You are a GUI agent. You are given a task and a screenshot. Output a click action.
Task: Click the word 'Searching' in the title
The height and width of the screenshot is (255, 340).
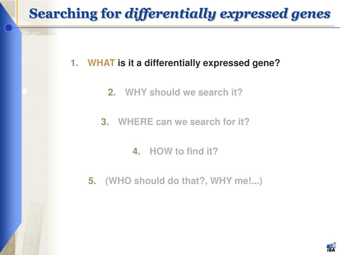coord(63,14)
